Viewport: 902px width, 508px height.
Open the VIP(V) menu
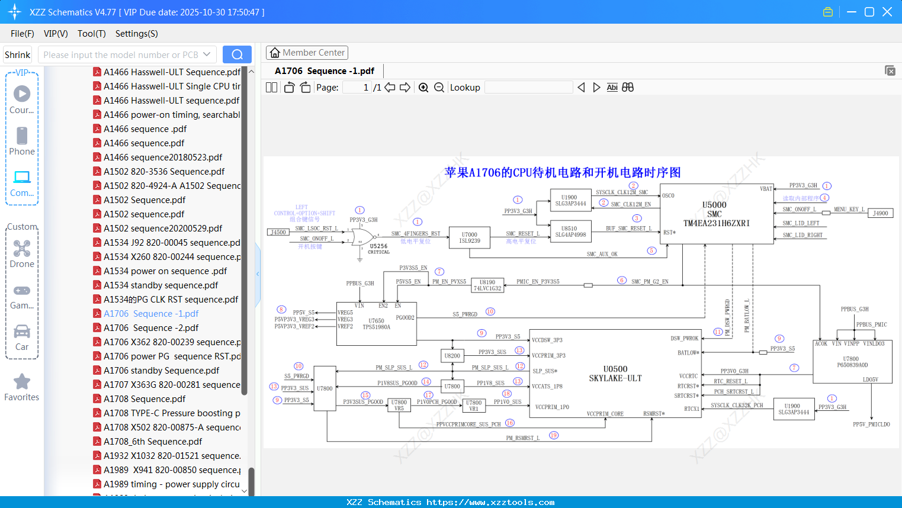[56, 34]
